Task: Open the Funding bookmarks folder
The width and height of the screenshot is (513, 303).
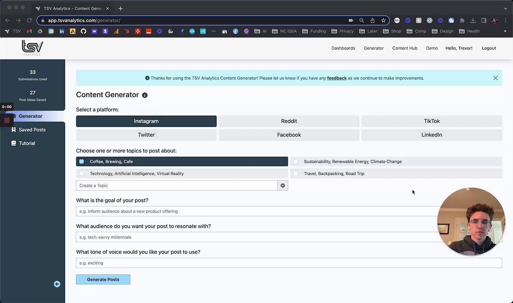Action: 314,31
